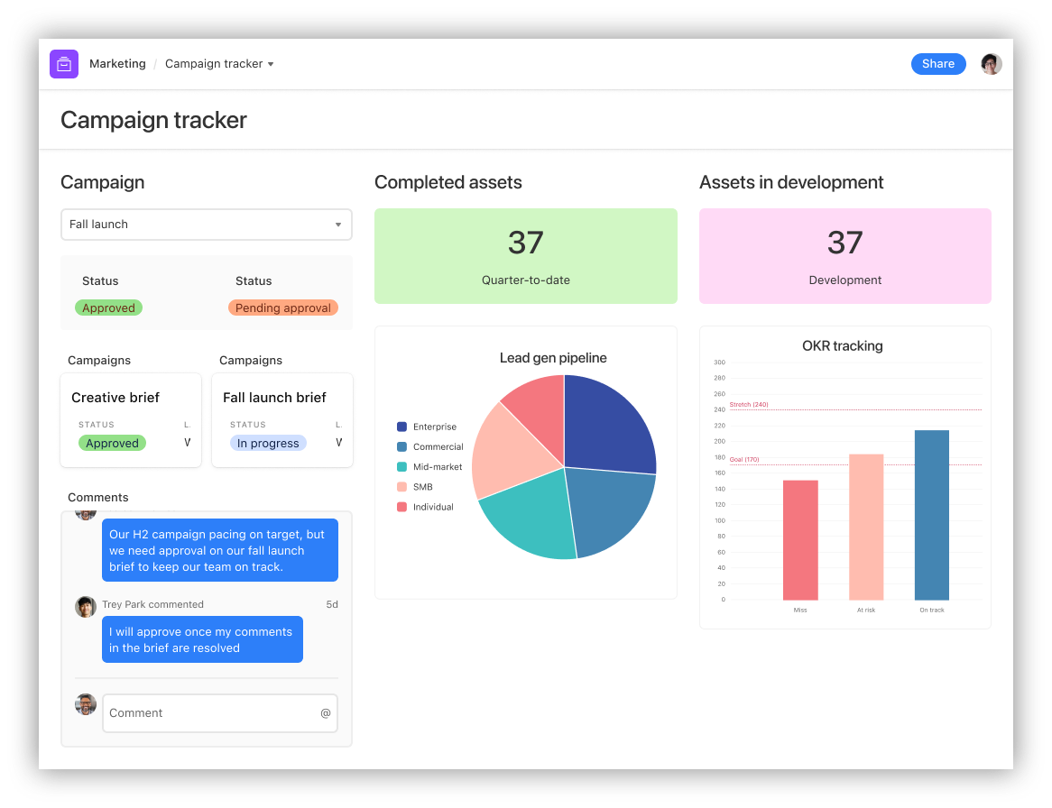
Task: Click the Quarter-to-date completed assets tile
Action: pos(525,256)
